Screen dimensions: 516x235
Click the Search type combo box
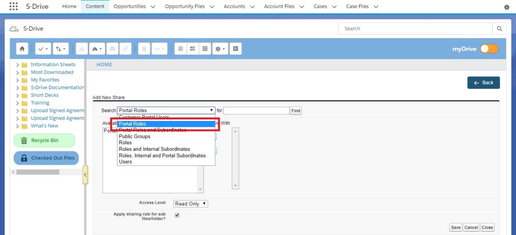tap(166, 111)
